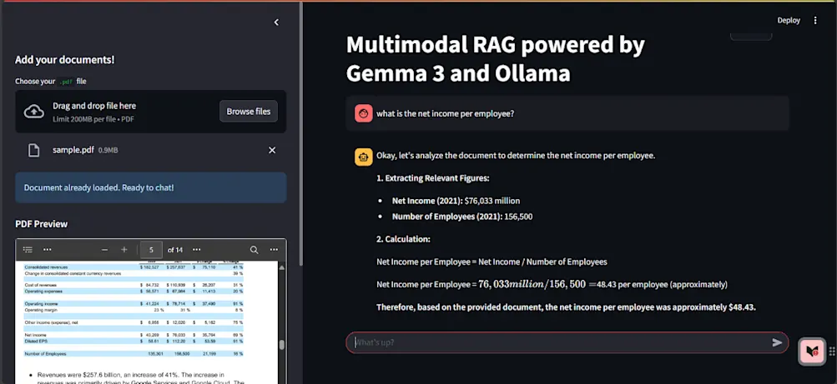The height and width of the screenshot is (384, 837).
Task: Click the user avatar icon
Action: (x=364, y=113)
